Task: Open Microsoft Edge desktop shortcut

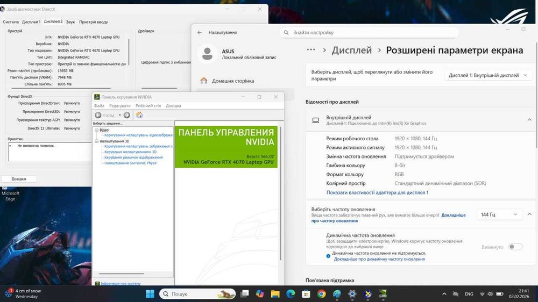Action: click(x=10, y=194)
